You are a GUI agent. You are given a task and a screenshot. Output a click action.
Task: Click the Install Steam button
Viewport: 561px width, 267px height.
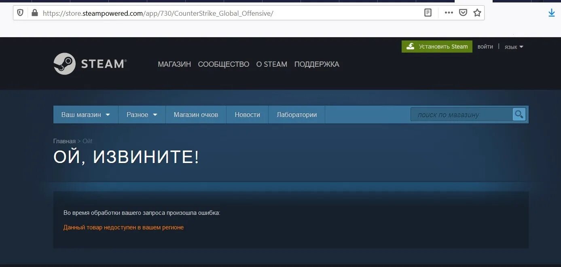click(437, 47)
